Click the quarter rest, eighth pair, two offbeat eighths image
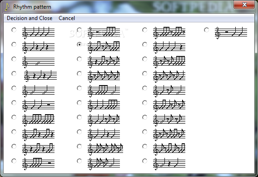 click(x=104, y=62)
